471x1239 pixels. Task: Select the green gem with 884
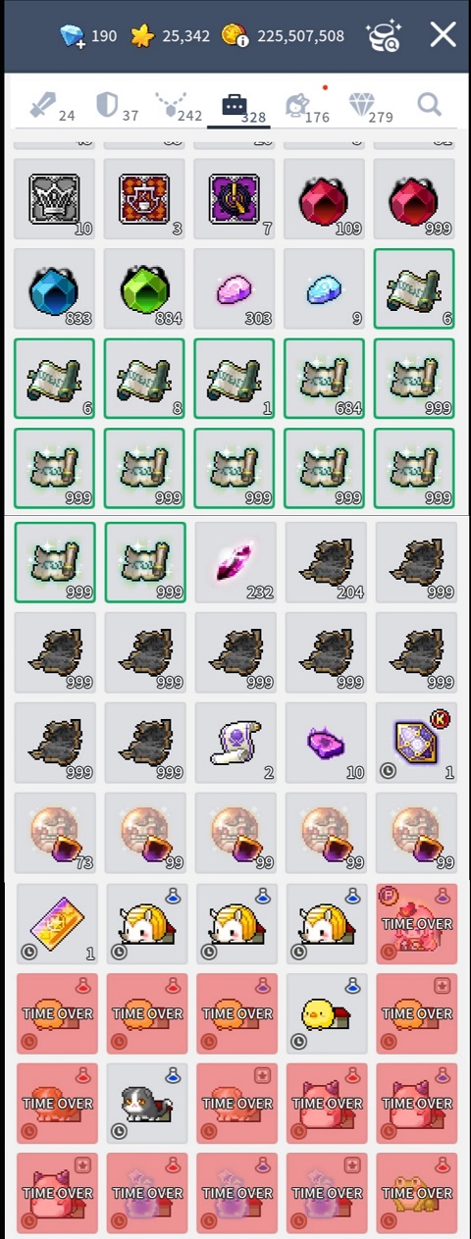tap(144, 289)
